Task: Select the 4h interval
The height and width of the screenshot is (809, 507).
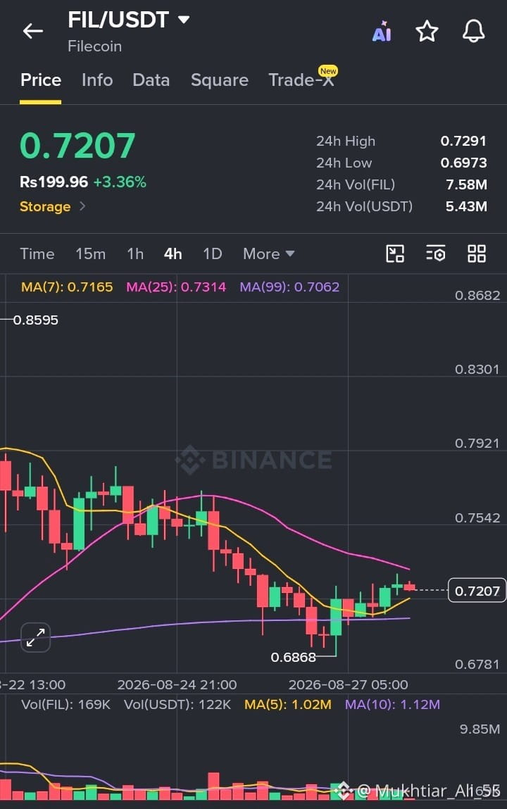Action: (x=173, y=254)
